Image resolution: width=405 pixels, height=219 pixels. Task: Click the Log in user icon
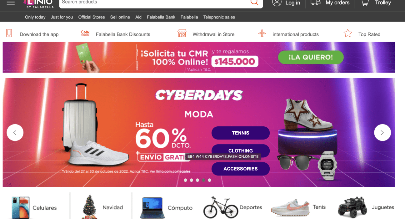(277, 3)
